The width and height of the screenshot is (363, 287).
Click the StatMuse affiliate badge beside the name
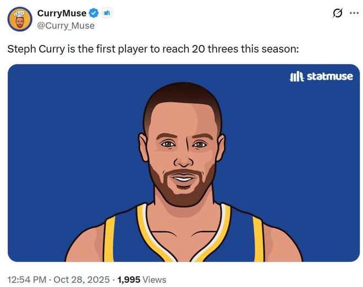pos(107,13)
